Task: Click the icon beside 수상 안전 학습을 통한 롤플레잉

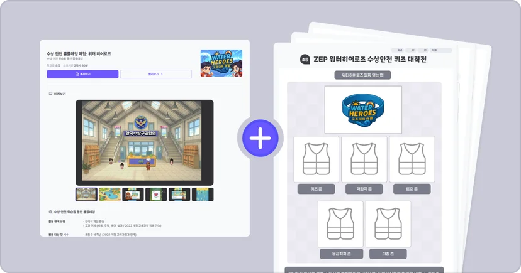Action: [x=50, y=211]
